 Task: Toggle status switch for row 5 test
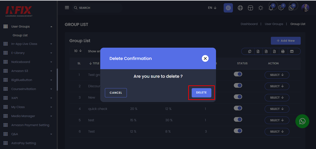(238, 120)
